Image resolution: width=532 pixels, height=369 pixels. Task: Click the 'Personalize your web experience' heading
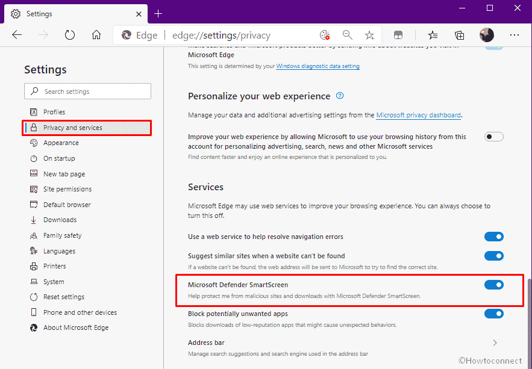(x=259, y=96)
